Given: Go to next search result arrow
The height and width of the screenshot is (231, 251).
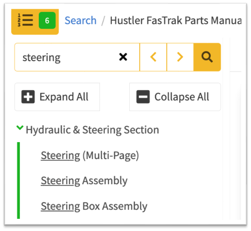Looking at the screenshot, I should pyautogui.click(x=180, y=57).
